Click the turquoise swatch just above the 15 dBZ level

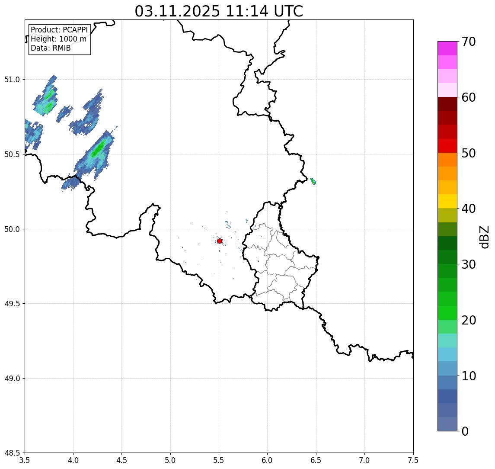[x=447, y=341]
